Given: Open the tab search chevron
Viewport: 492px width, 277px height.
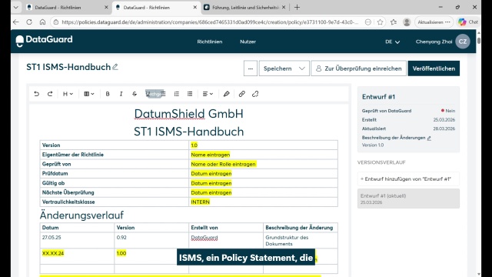Looking at the screenshot, I should 16,7.
